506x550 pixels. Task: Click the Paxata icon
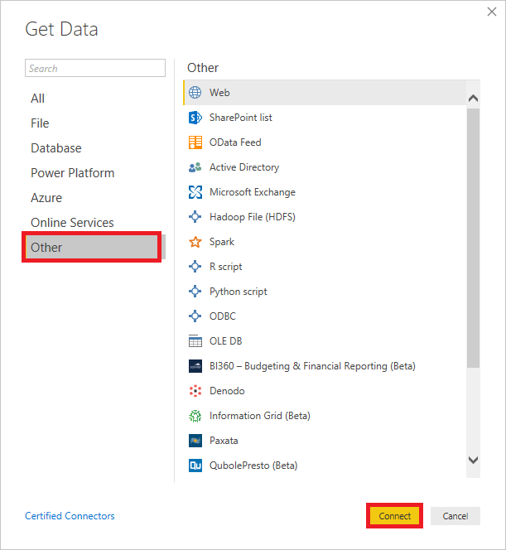coord(195,441)
